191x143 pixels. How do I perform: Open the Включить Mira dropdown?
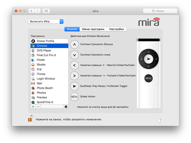45,22
